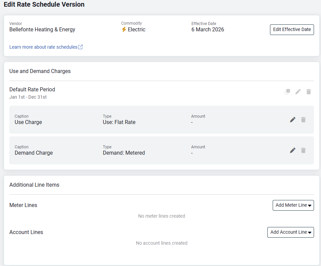Click the external link icon beside Learn more
321x266 pixels.
[81, 47]
